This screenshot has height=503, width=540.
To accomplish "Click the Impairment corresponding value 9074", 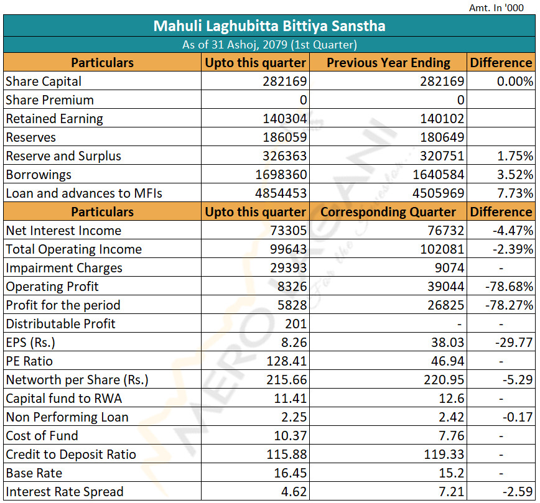I will click(x=449, y=268).
